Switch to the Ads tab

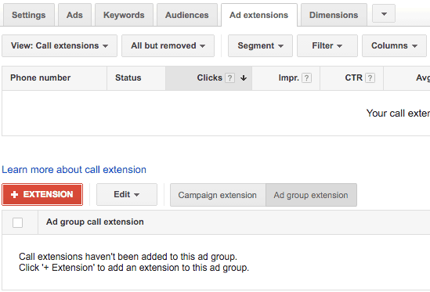point(74,15)
